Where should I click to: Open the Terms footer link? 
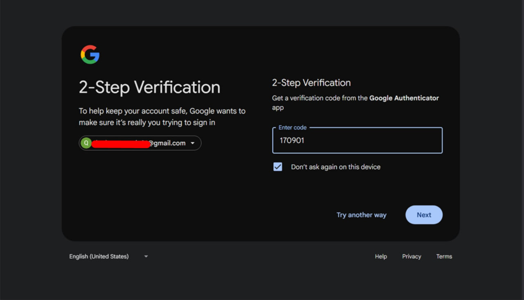tap(444, 256)
